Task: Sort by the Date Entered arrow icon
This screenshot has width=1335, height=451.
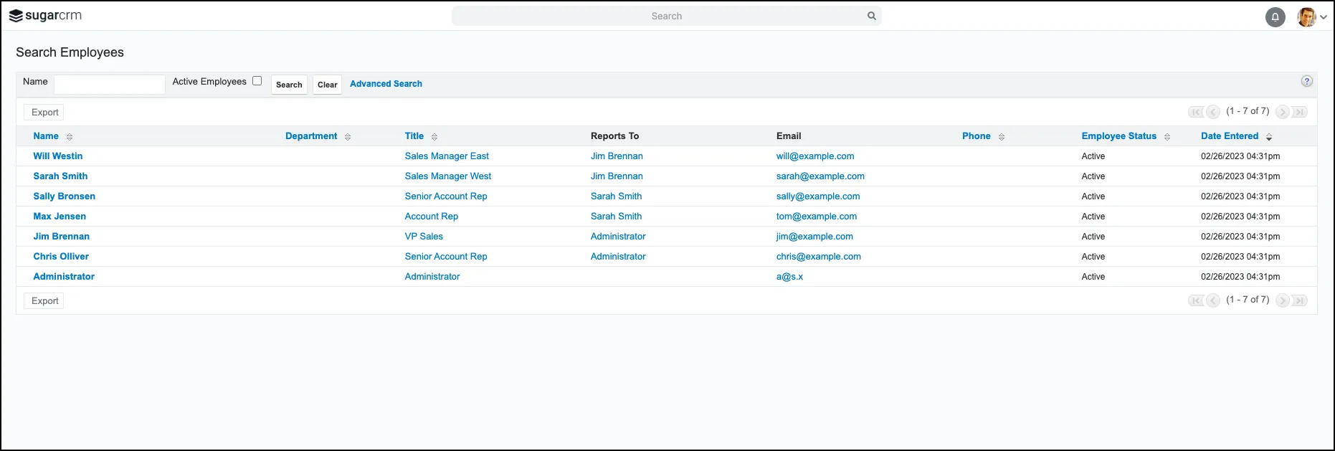Action: pos(1269,137)
